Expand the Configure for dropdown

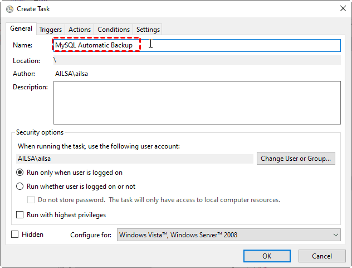[229, 235]
